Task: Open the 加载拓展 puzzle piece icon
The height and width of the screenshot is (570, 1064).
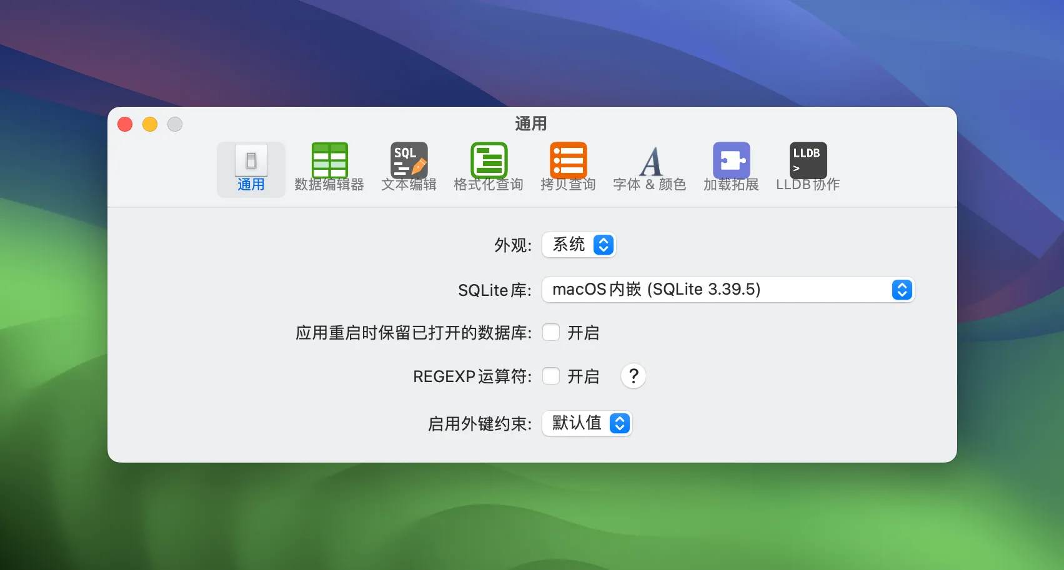Action: pos(731,160)
